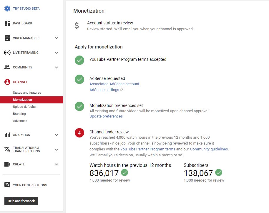Click the Help and feedback button
Screen dimensions: 269x213
21,201
